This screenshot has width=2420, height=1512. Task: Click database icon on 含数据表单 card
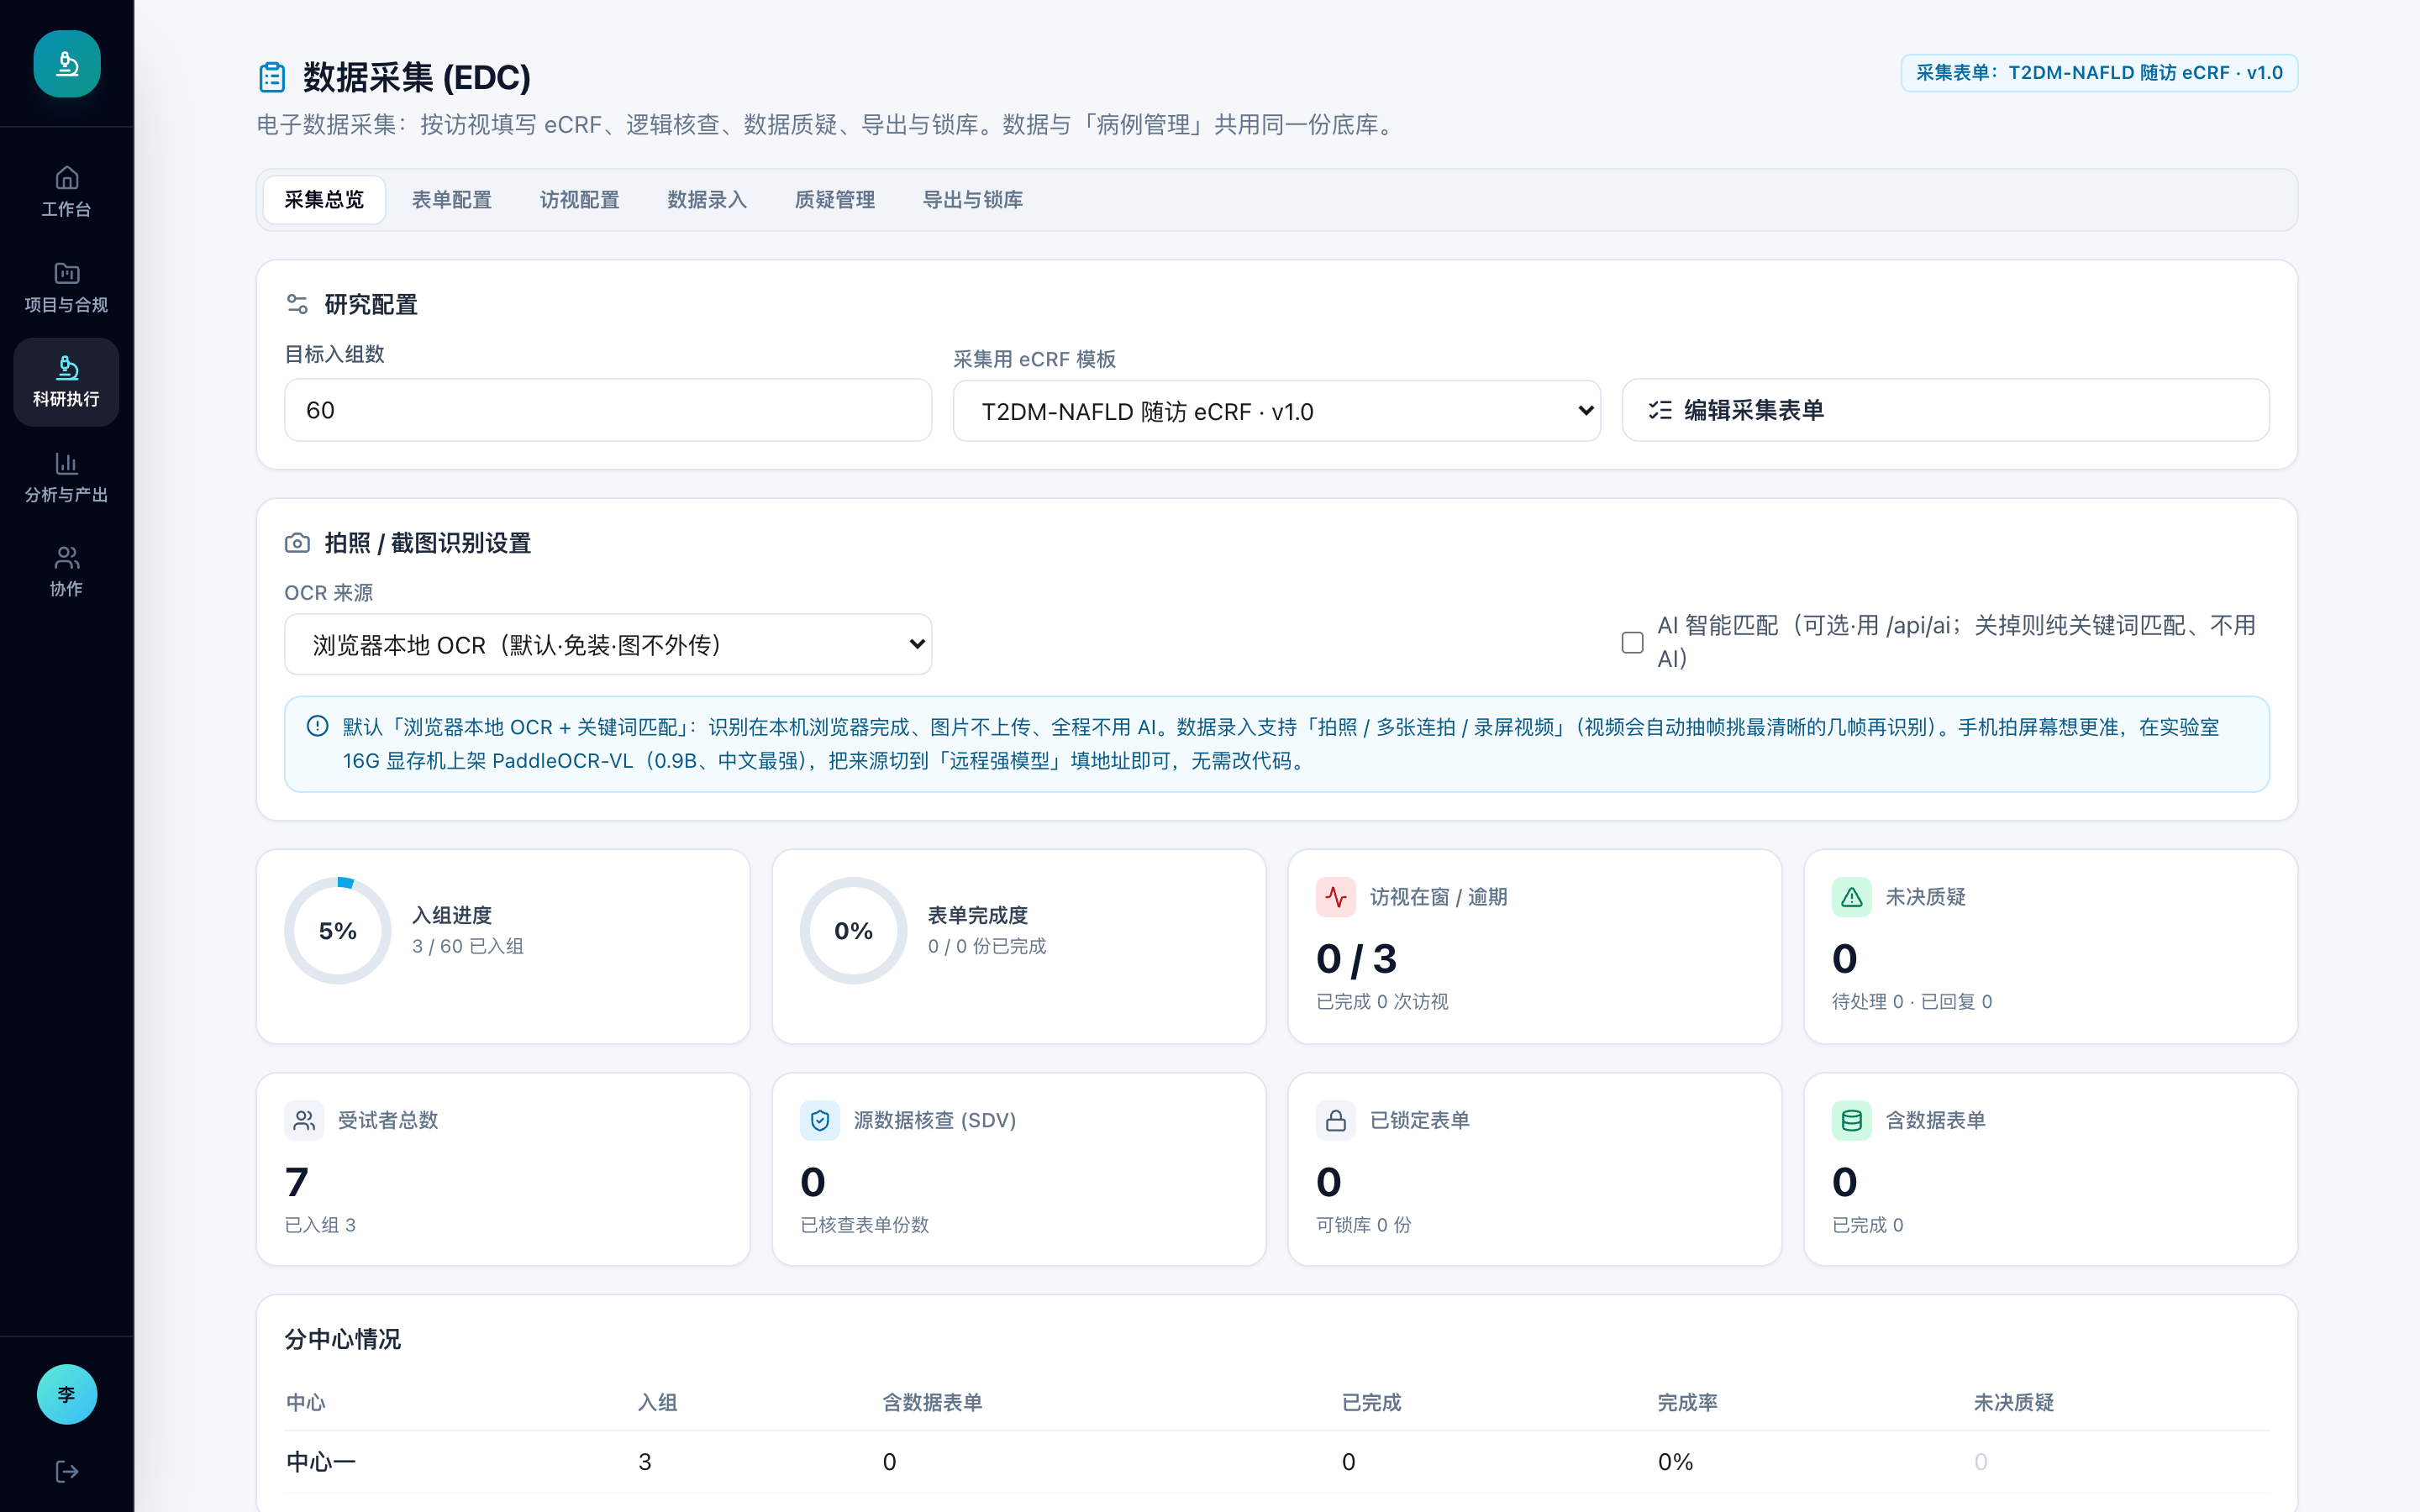(x=1852, y=1121)
